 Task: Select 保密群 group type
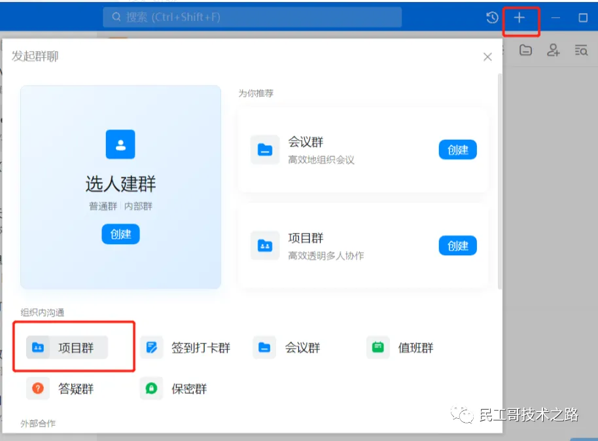click(173, 389)
